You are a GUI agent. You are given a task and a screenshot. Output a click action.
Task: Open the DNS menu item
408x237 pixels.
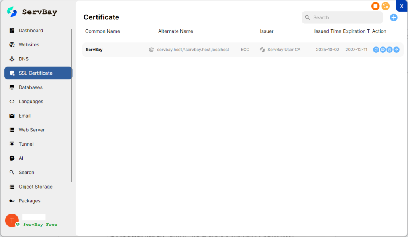tap(24, 59)
